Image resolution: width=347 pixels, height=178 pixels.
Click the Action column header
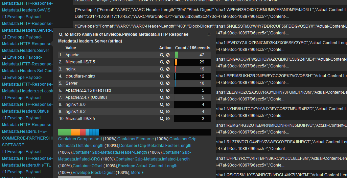coord(165,48)
